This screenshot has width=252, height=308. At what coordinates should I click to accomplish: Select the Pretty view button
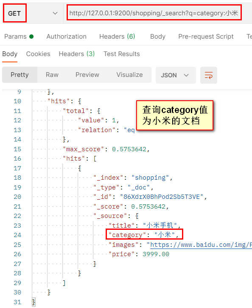(20, 75)
